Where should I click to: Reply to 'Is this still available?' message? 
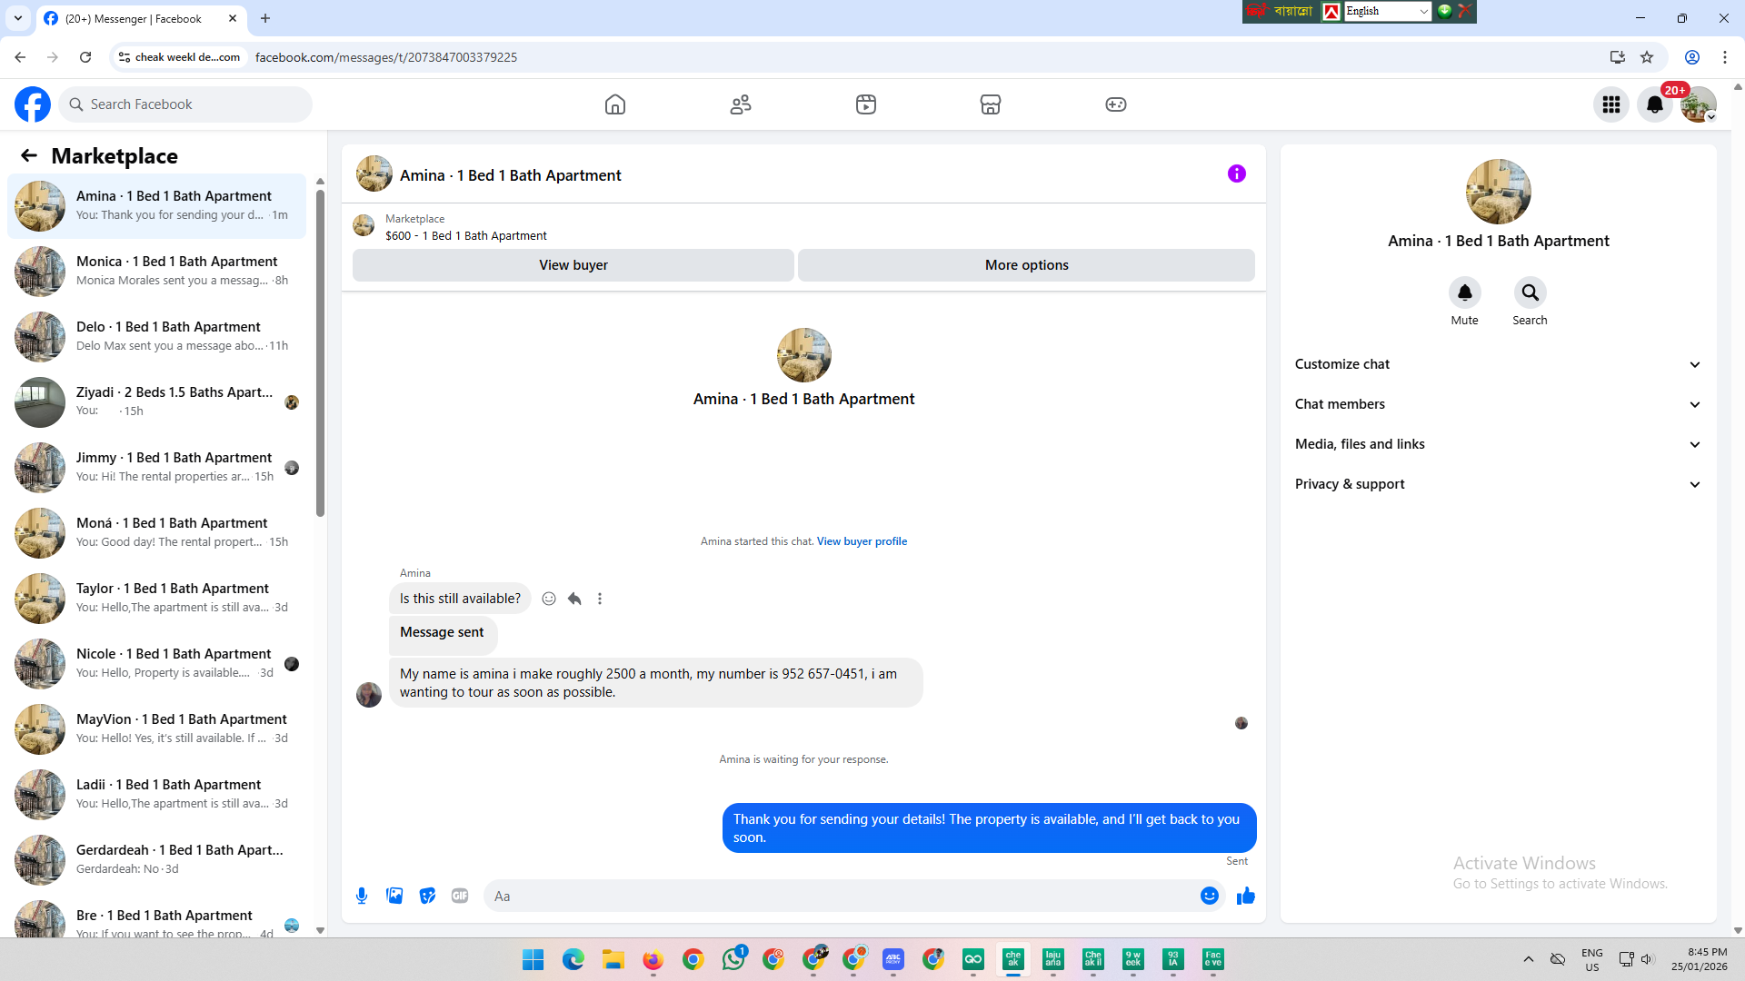(574, 599)
